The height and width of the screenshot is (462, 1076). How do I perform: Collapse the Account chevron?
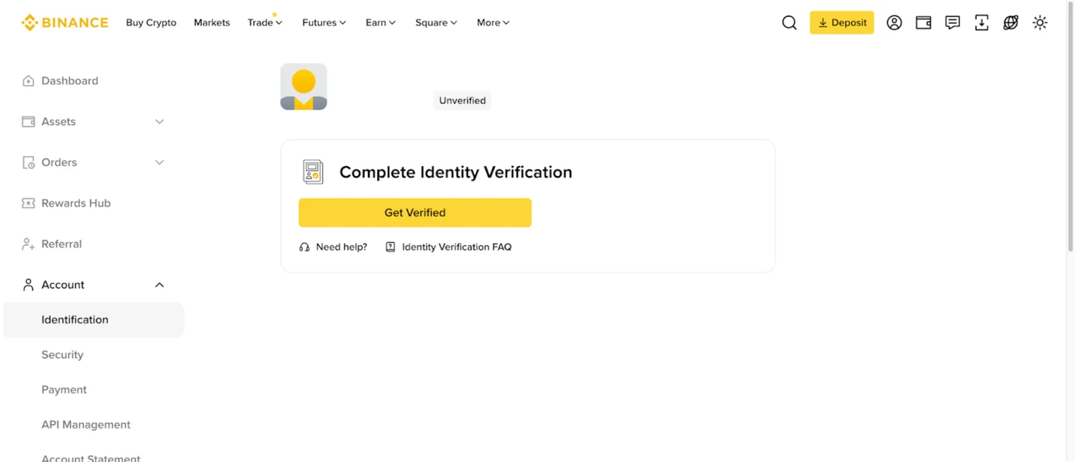pos(159,284)
